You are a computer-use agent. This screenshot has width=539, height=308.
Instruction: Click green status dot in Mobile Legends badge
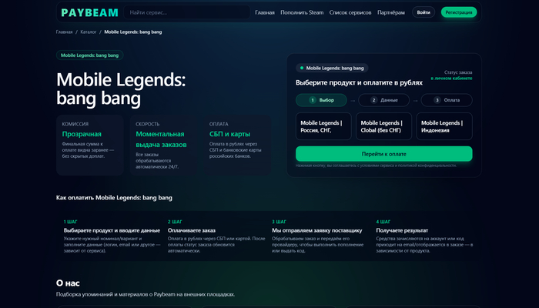[302, 68]
